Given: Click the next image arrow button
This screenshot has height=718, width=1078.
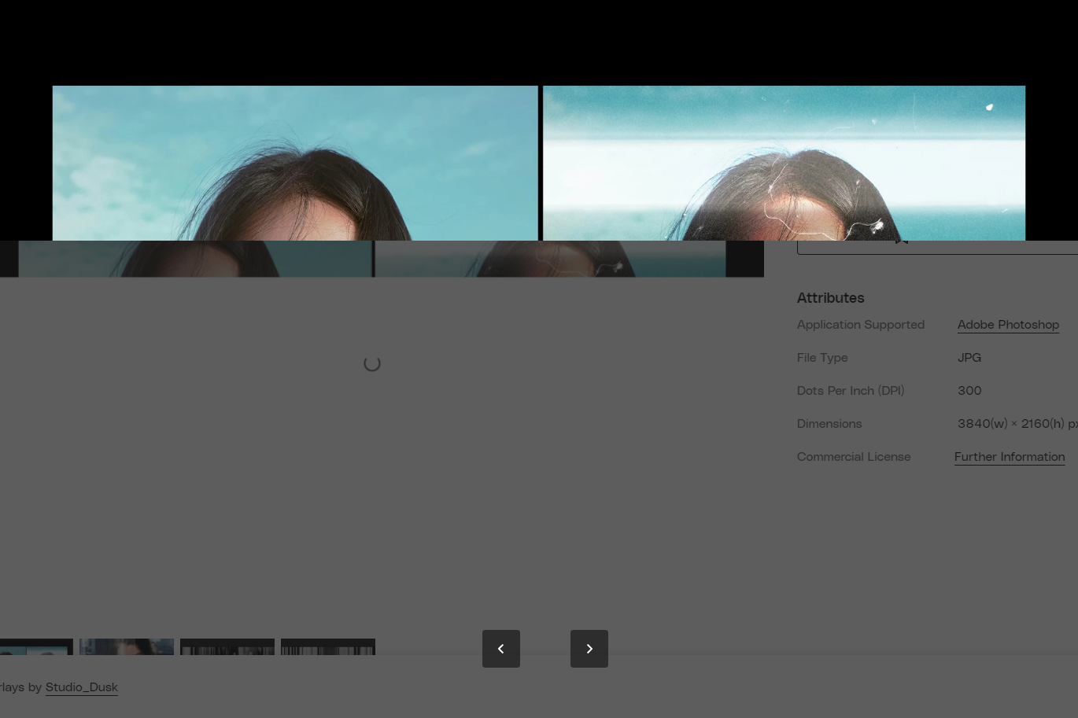Looking at the screenshot, I should pyautogui.click(x=589, y=649).
